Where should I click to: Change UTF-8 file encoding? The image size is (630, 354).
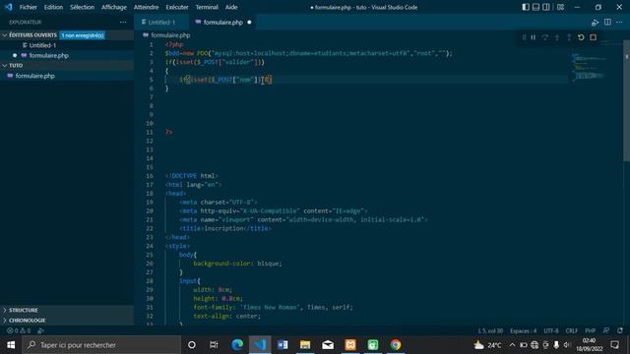[x=551, y=330]
